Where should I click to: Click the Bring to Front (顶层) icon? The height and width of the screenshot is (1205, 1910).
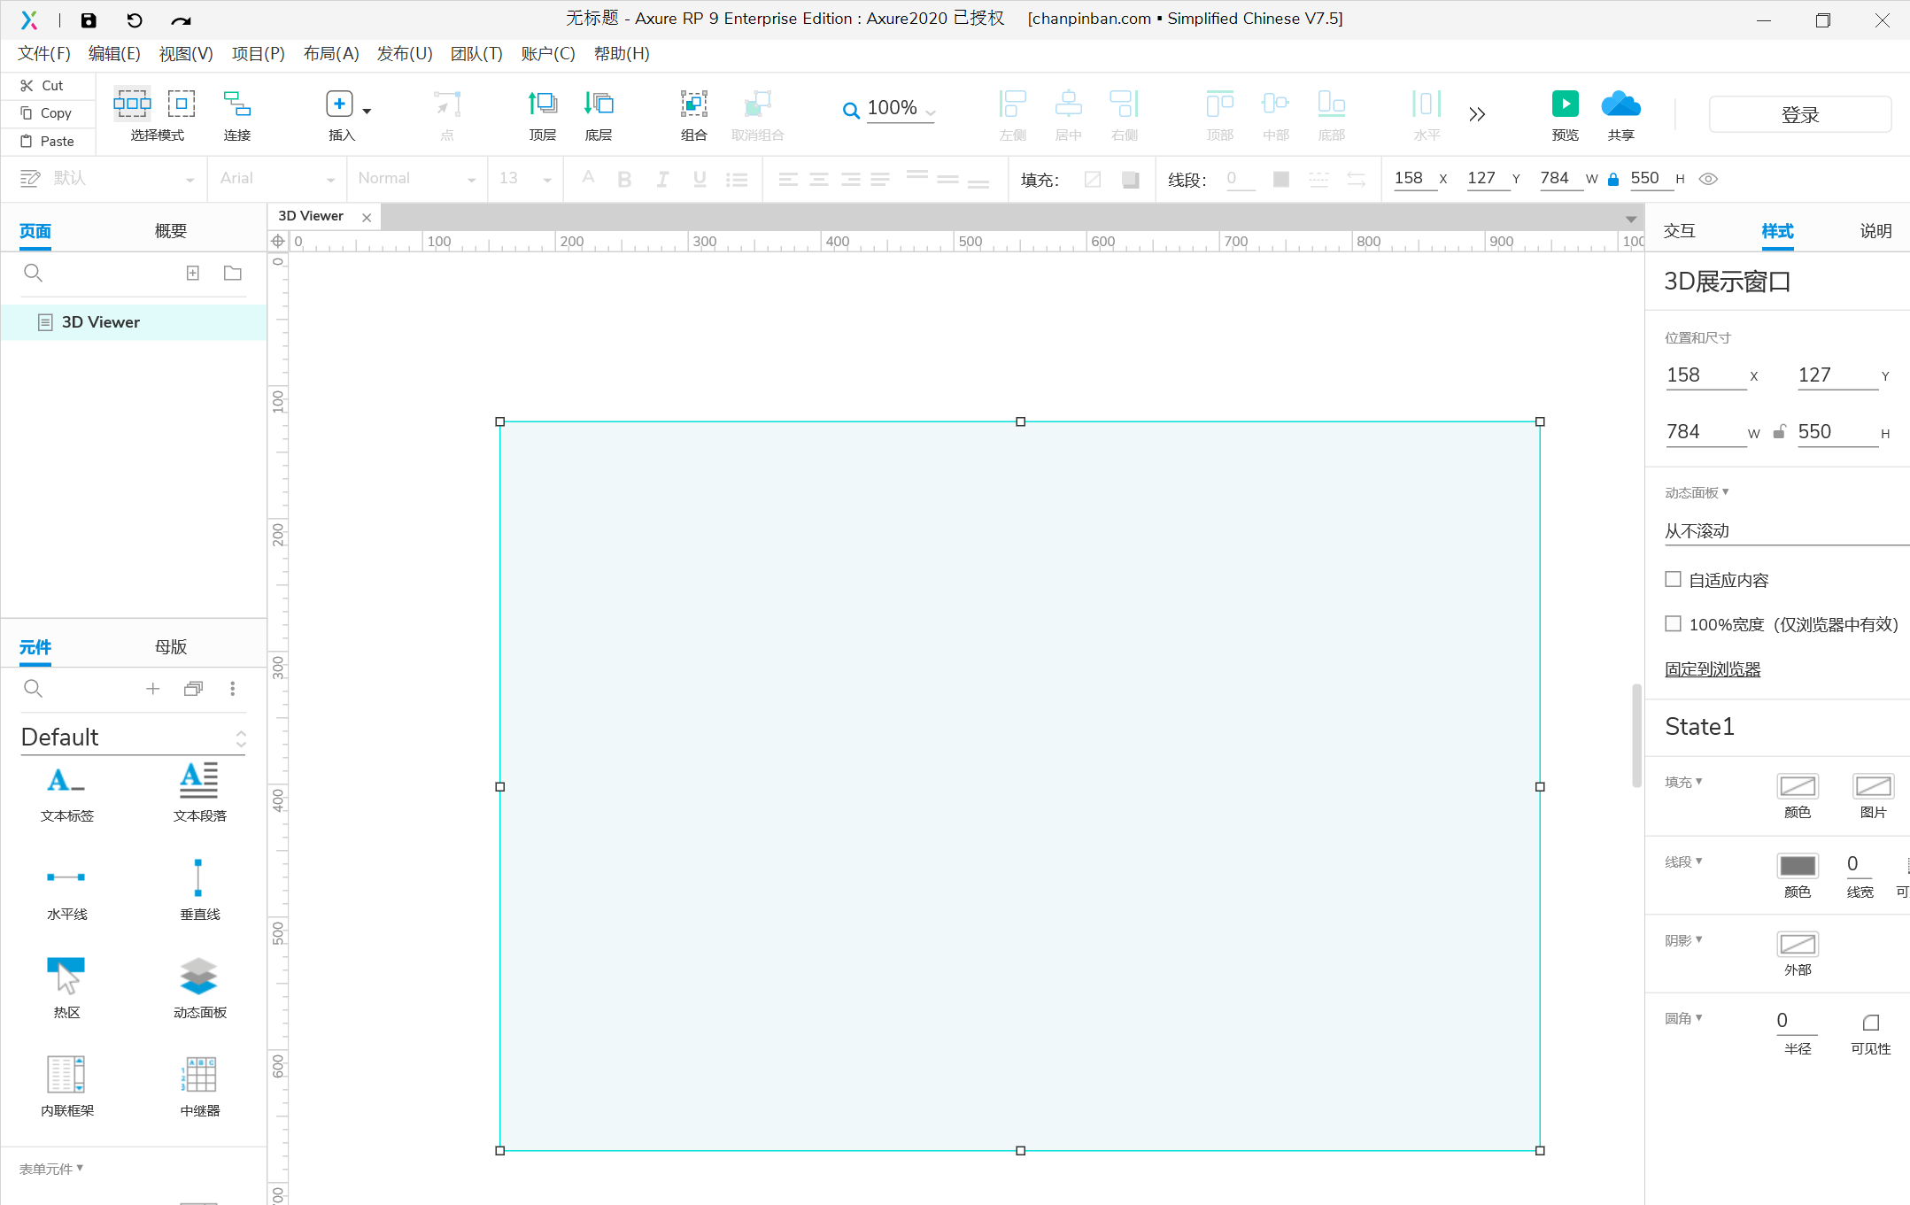542,104
